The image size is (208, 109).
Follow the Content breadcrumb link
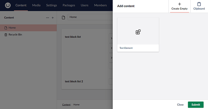pos(66,104)
